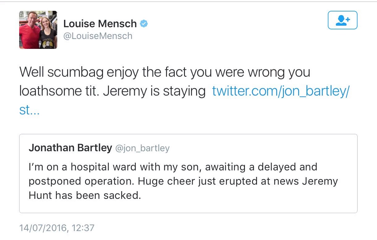Click the "loathsome tit. Jeremy is staying" text
The image size is (377, 240).
[112, 91]
